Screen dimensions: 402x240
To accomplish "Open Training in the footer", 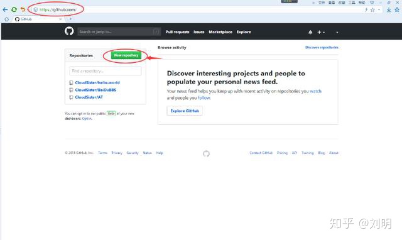I will (307, 153).
